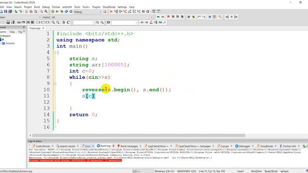Click the C comment toggle icon
Image resolution: width=308 pixels, height=173 pixels.
click(68, 23)
